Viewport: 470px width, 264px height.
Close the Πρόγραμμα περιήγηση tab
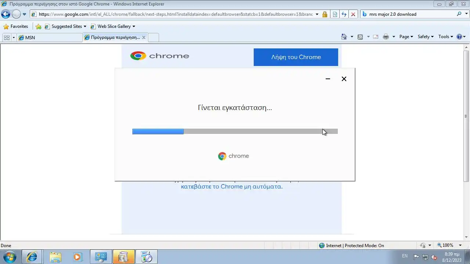(x=144, y=37)
